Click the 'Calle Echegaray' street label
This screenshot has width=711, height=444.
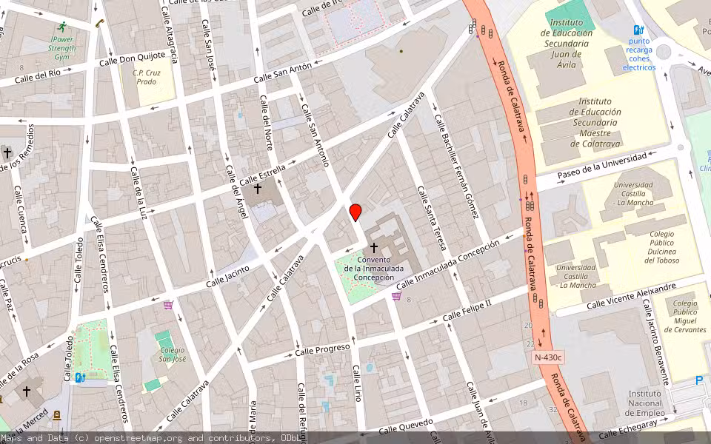tap(627, 429)
